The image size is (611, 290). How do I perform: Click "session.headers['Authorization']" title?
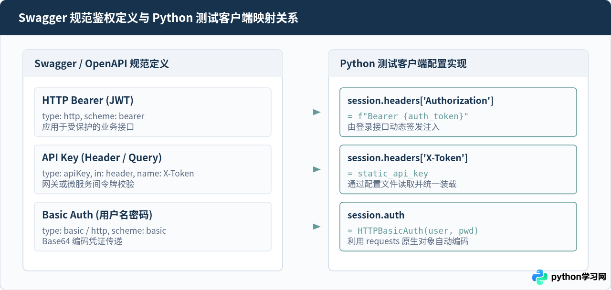point(421,101)
